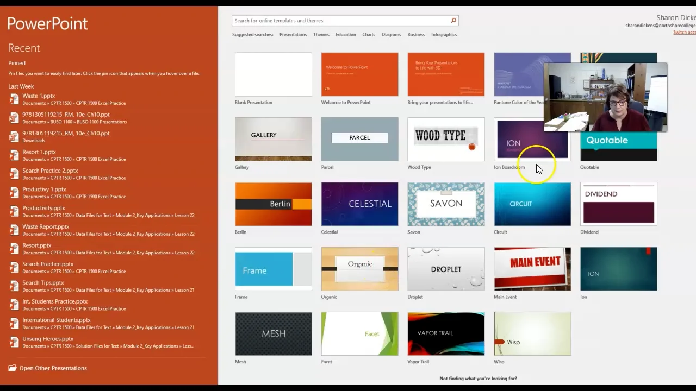Click the Waste 1.pptx file icon
This screenshot has height=391, width=696.
[x=14, y=99]
